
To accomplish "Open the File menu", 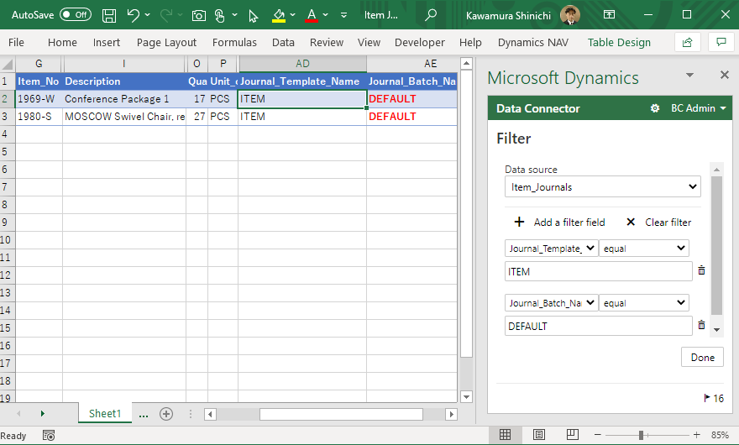I will click(x=16, y=43).
